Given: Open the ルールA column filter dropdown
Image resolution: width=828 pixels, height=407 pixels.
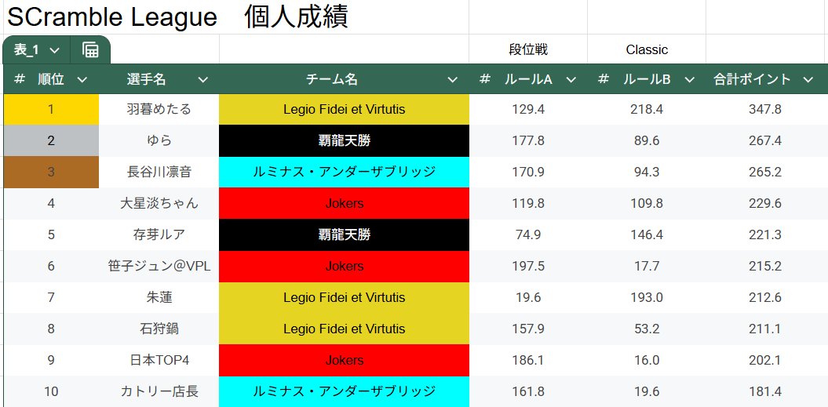Looking at the screenshot, I should (x=571, y=80).
